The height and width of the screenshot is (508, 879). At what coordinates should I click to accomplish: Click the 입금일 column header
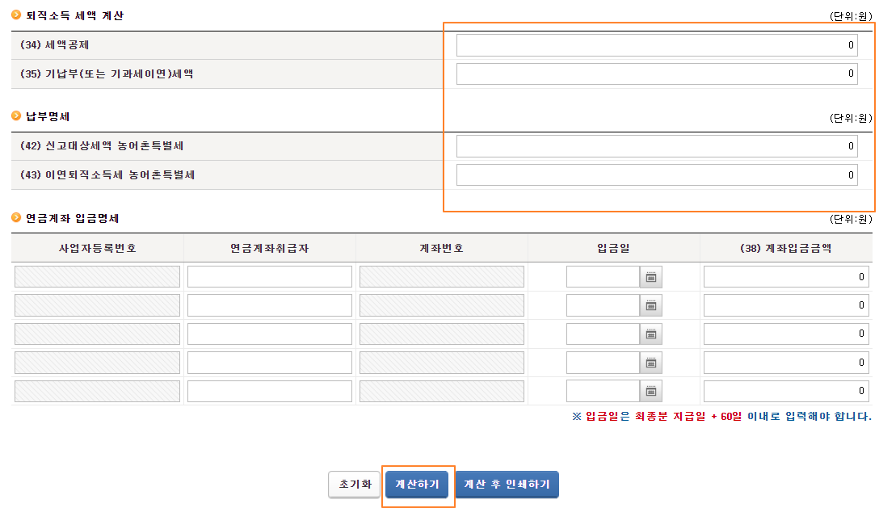coord(614,249)
